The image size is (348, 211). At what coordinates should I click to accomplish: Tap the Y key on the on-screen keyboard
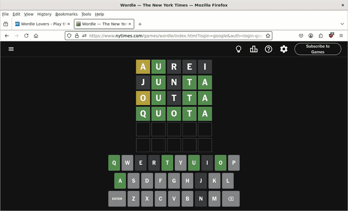tap(181, 163)
